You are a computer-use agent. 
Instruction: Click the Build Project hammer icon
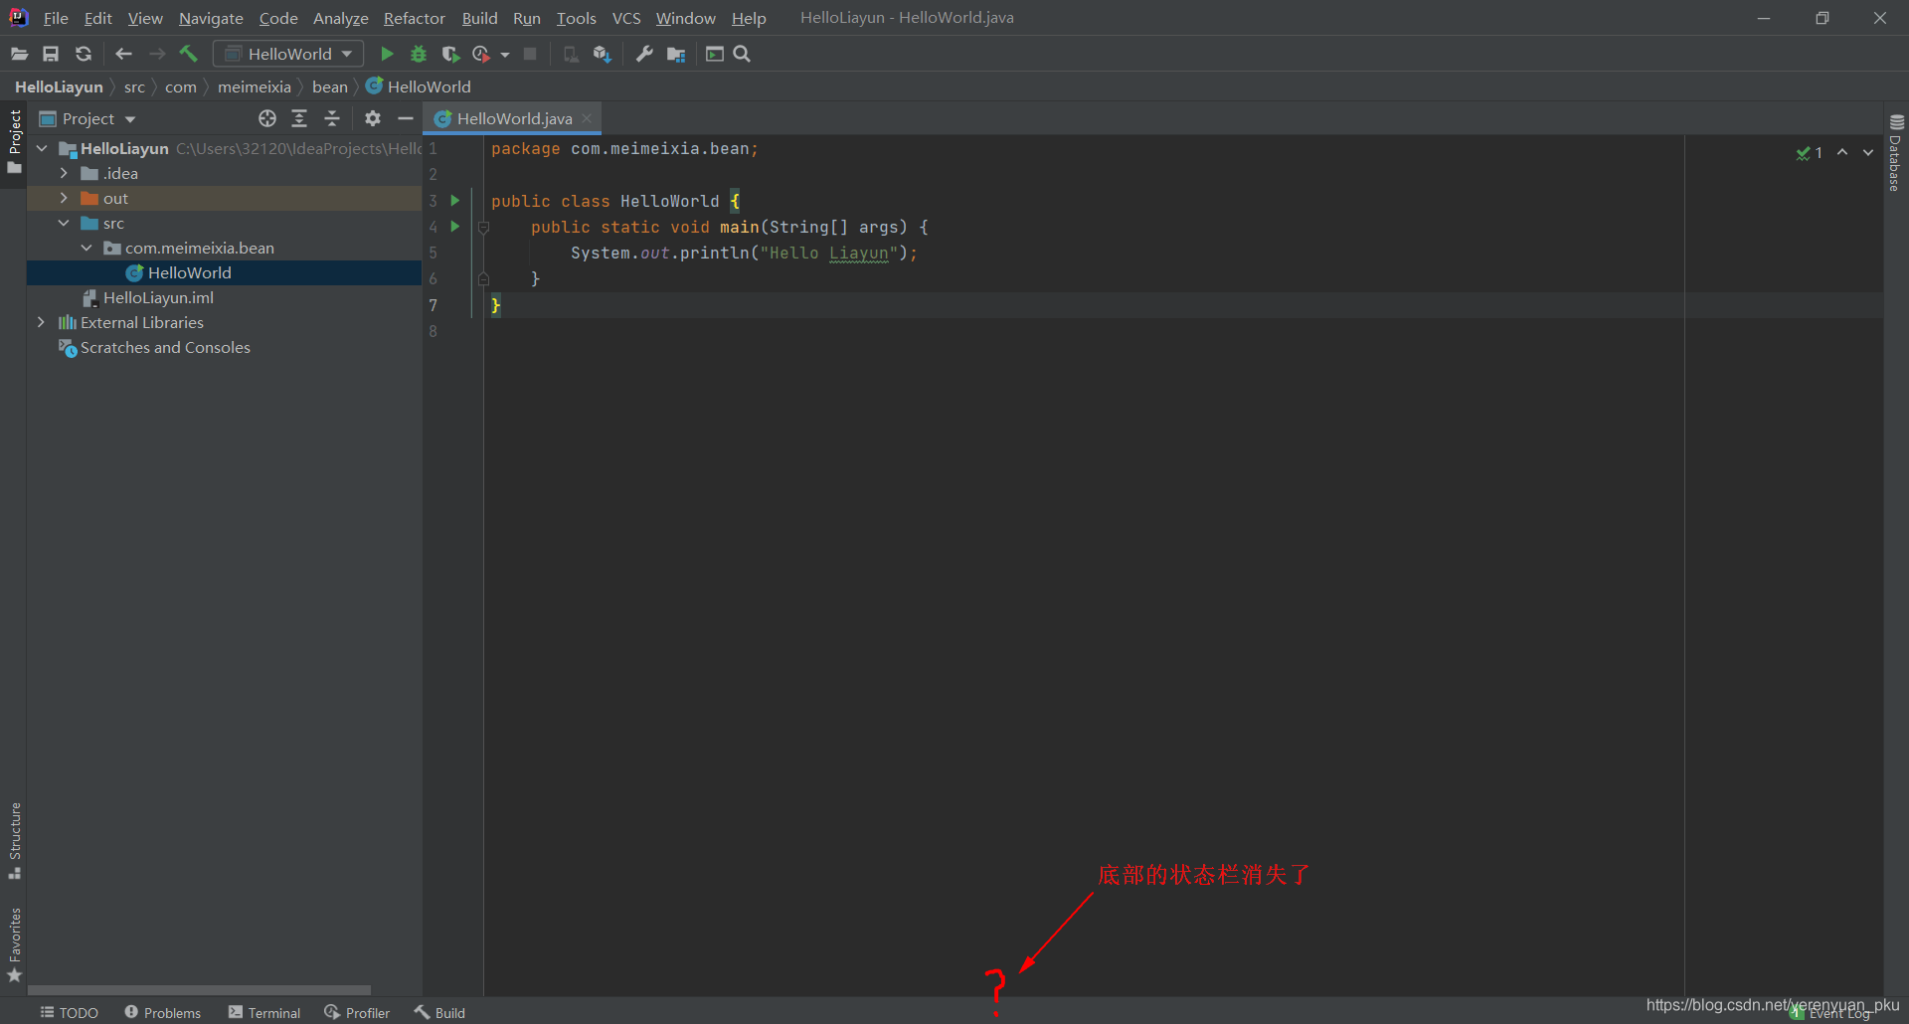click(189, 54)
